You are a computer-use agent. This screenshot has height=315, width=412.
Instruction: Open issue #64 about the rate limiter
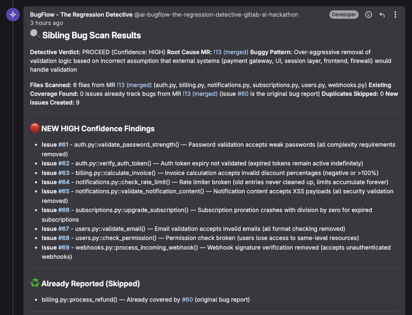click(63, 182)
